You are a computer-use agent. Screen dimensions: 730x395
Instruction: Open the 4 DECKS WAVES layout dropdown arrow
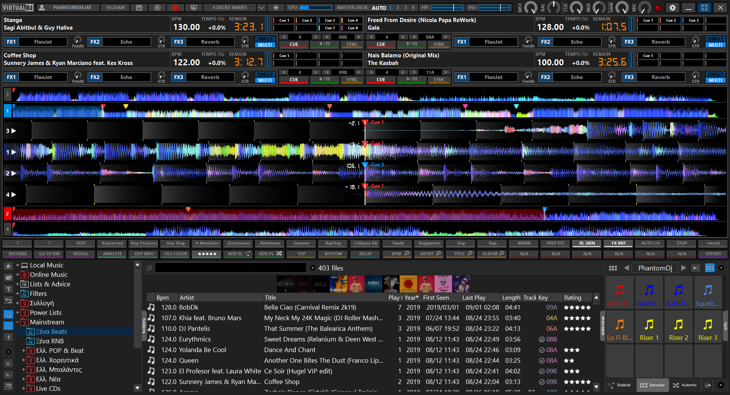pos(261,8)
